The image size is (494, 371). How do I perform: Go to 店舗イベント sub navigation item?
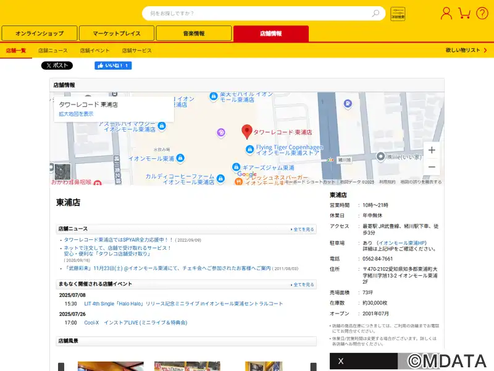[94, 51]
